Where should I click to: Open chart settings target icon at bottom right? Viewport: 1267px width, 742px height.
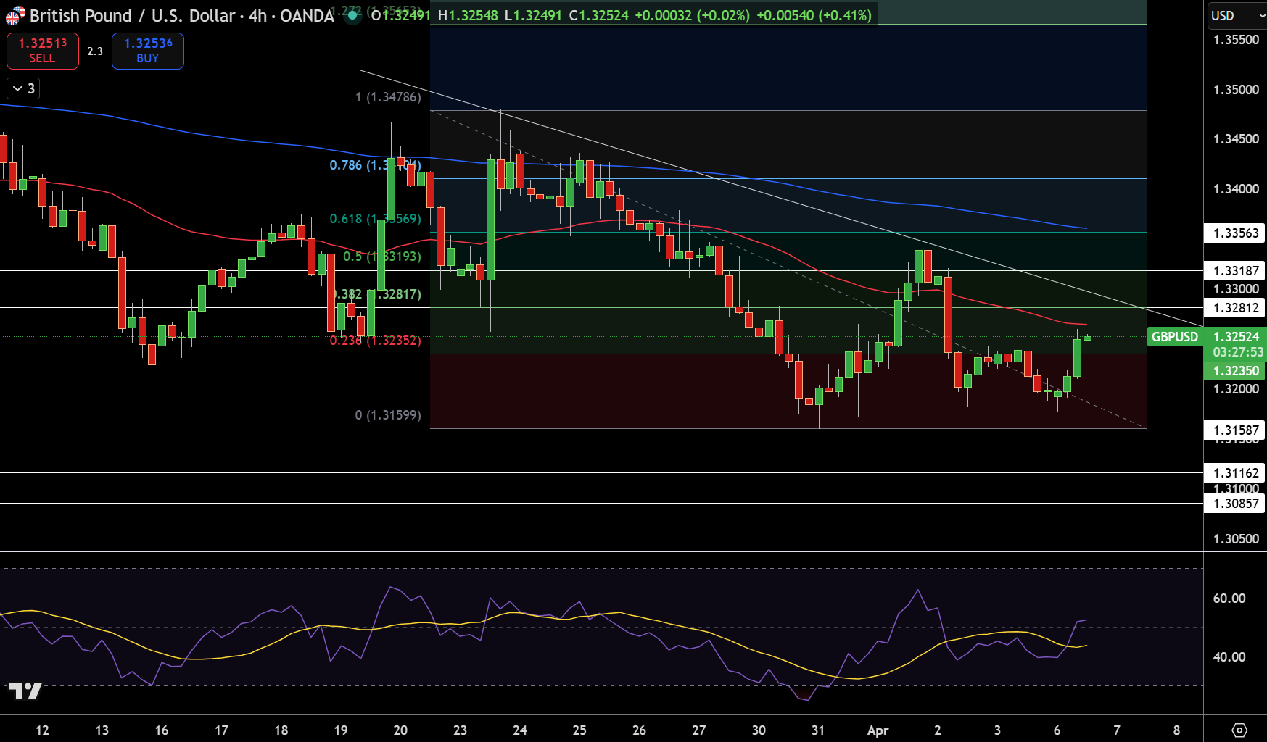click(1239, 730)
